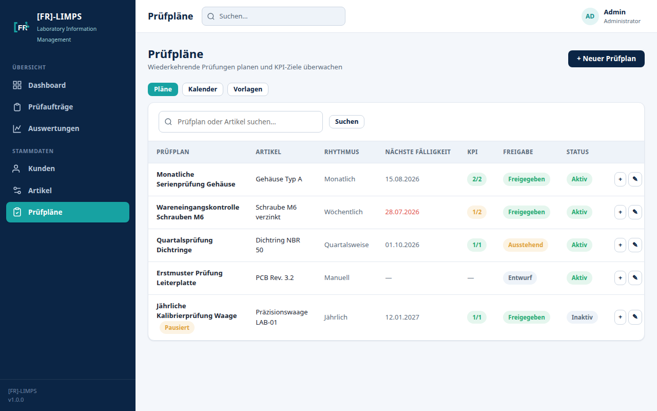
Task: Add entry for Monatliche Serienprüfung Gehäuse
Action: tap(620, 179)
